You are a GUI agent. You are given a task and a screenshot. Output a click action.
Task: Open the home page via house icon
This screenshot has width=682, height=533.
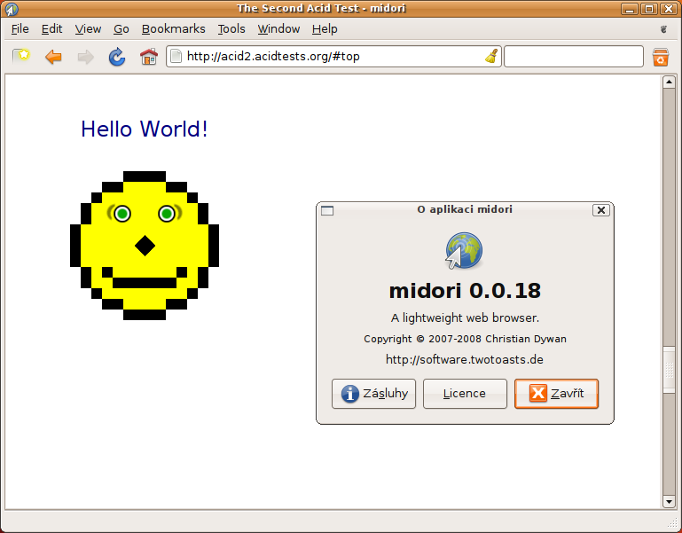pos(149,57)
